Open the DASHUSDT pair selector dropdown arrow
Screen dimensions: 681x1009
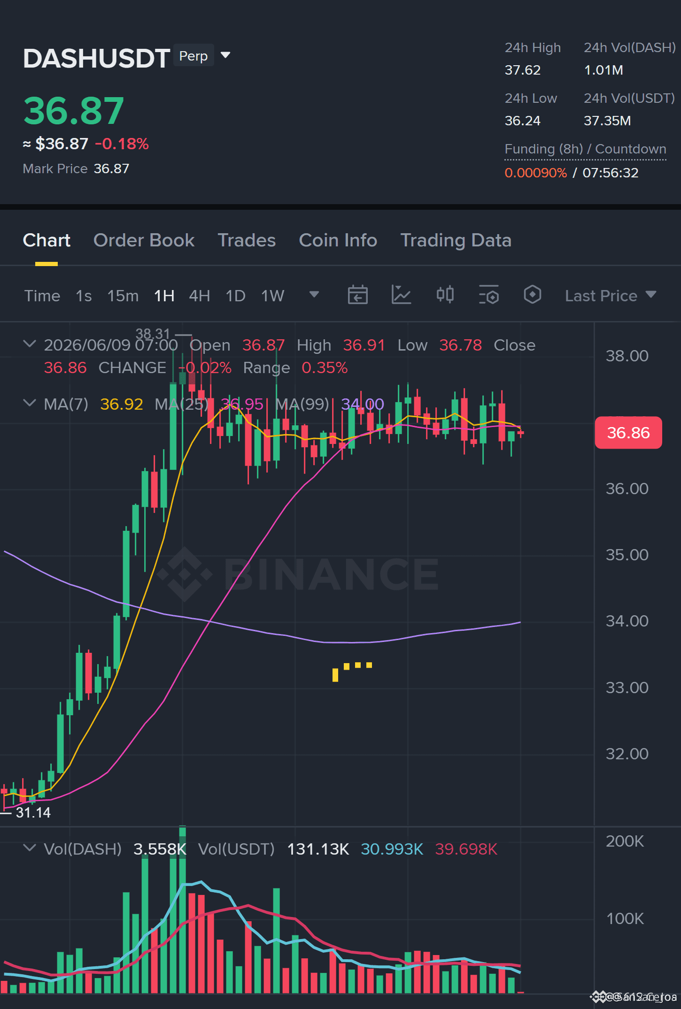click(x=225, y=55)
